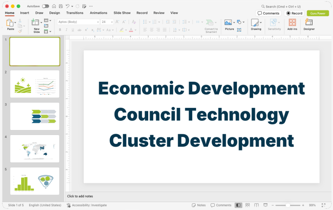Click the Clear Formatting icon
The image size is (333, 210).
(x=134, y=22)
